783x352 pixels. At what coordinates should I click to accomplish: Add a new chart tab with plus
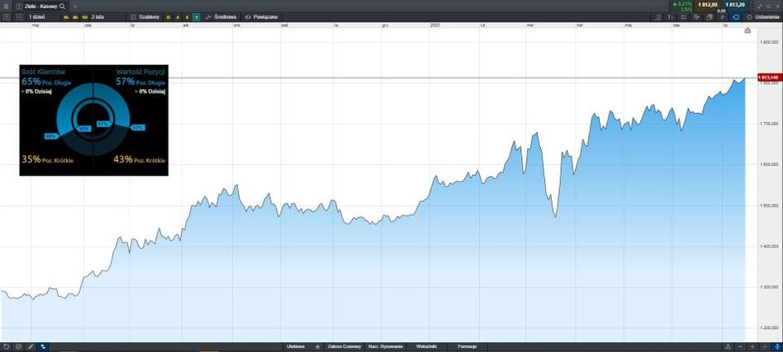[75, 5]
